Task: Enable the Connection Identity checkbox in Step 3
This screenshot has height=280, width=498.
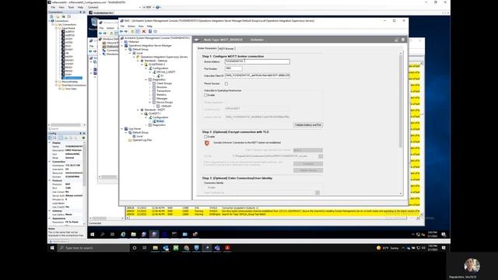Action: pos(205,187)
